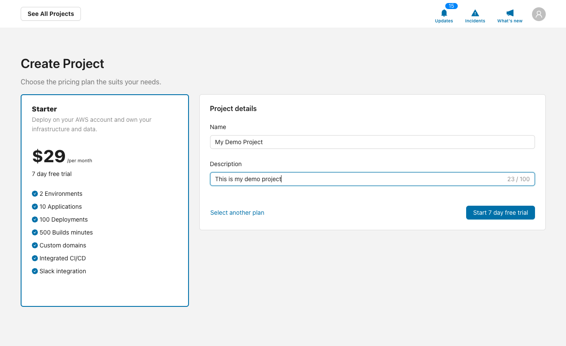The image size is (566, 346).
Task: Open the What's new megaphone icon
Action: pos(510,13)
